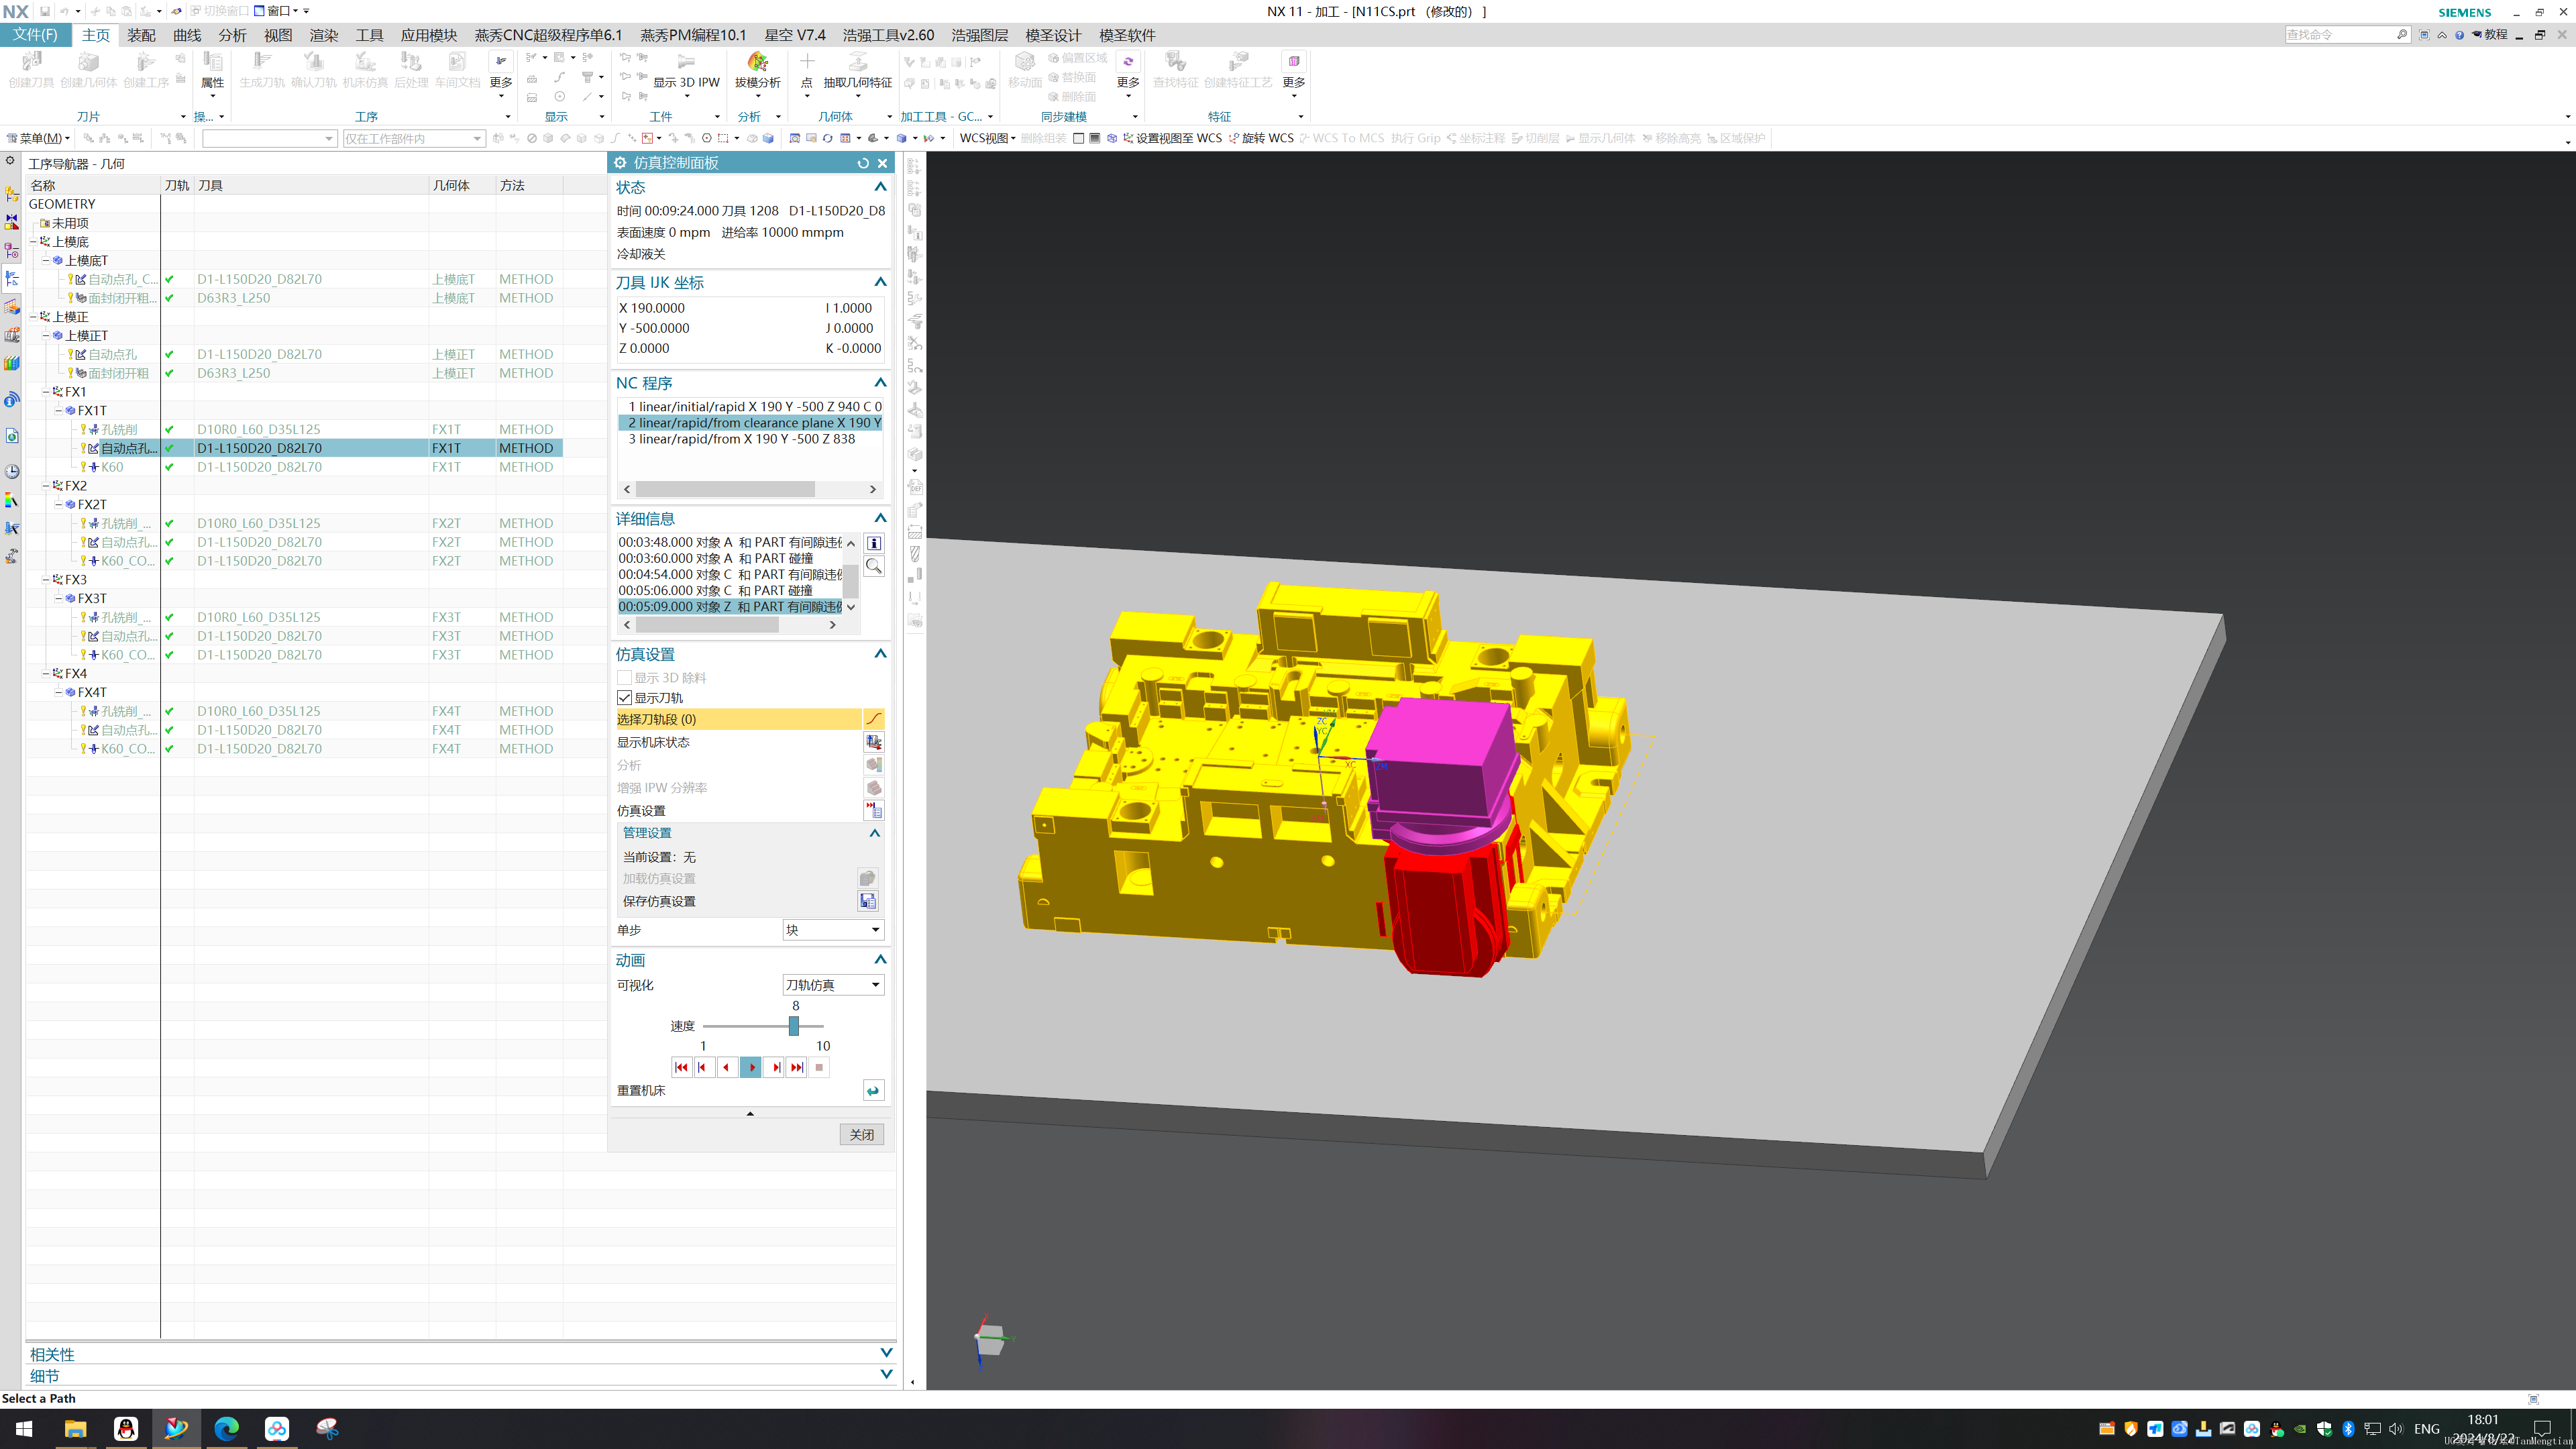
Task: Click the 教程 button in top right
Action: 2490,34
